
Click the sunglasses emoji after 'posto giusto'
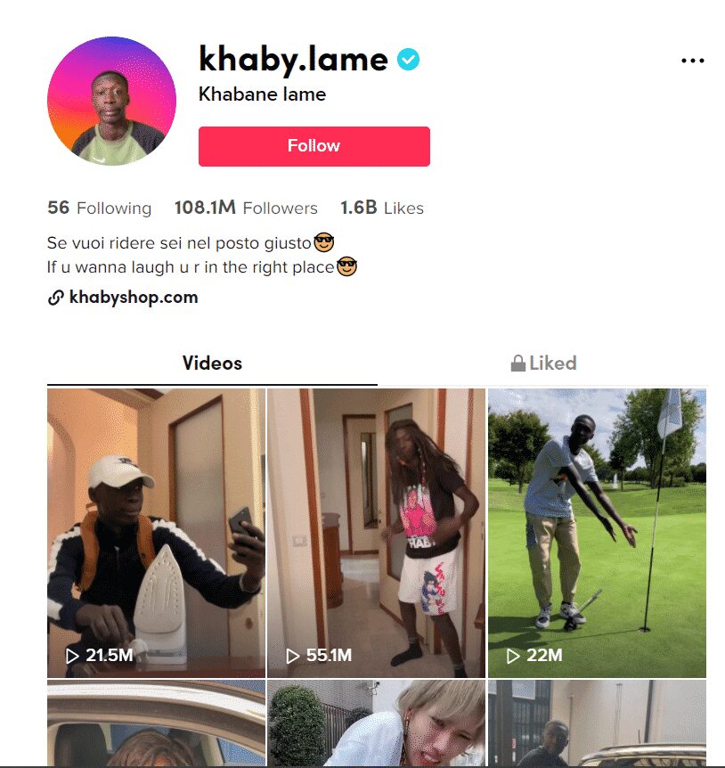(x=323, y=242)
